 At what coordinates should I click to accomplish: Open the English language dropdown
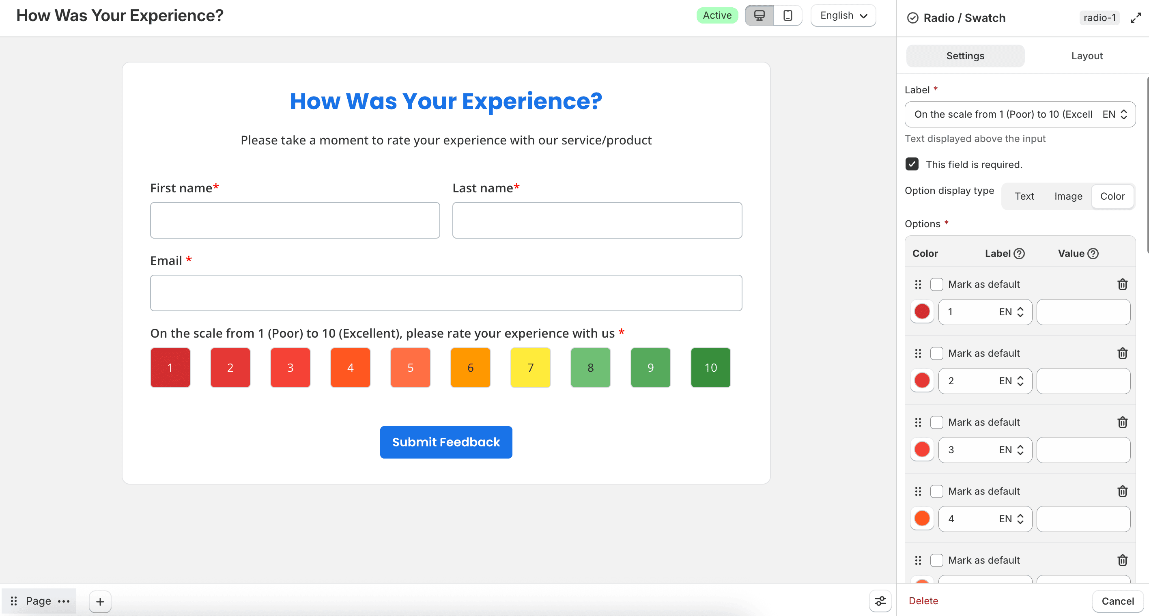(x=843, y=15)
